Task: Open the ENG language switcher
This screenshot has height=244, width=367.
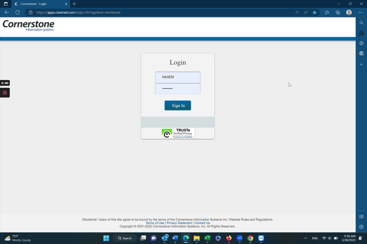Action: click(315, 238)
